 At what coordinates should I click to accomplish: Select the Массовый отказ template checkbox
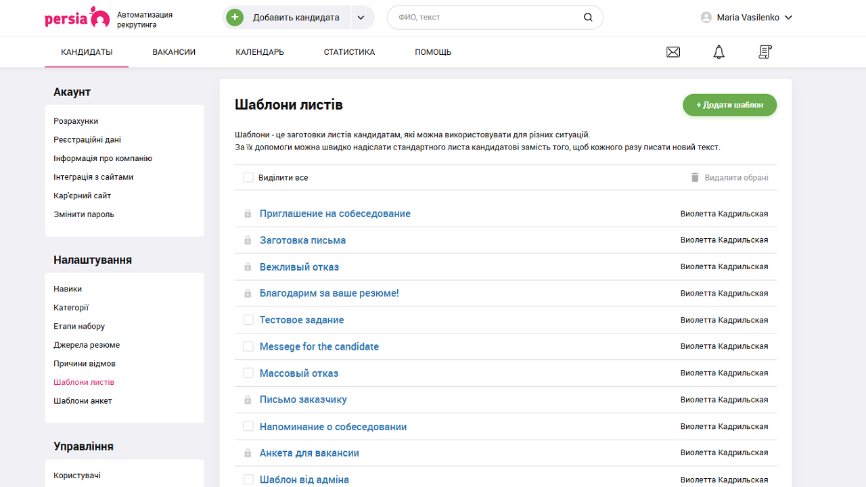[x=248, y=373]
